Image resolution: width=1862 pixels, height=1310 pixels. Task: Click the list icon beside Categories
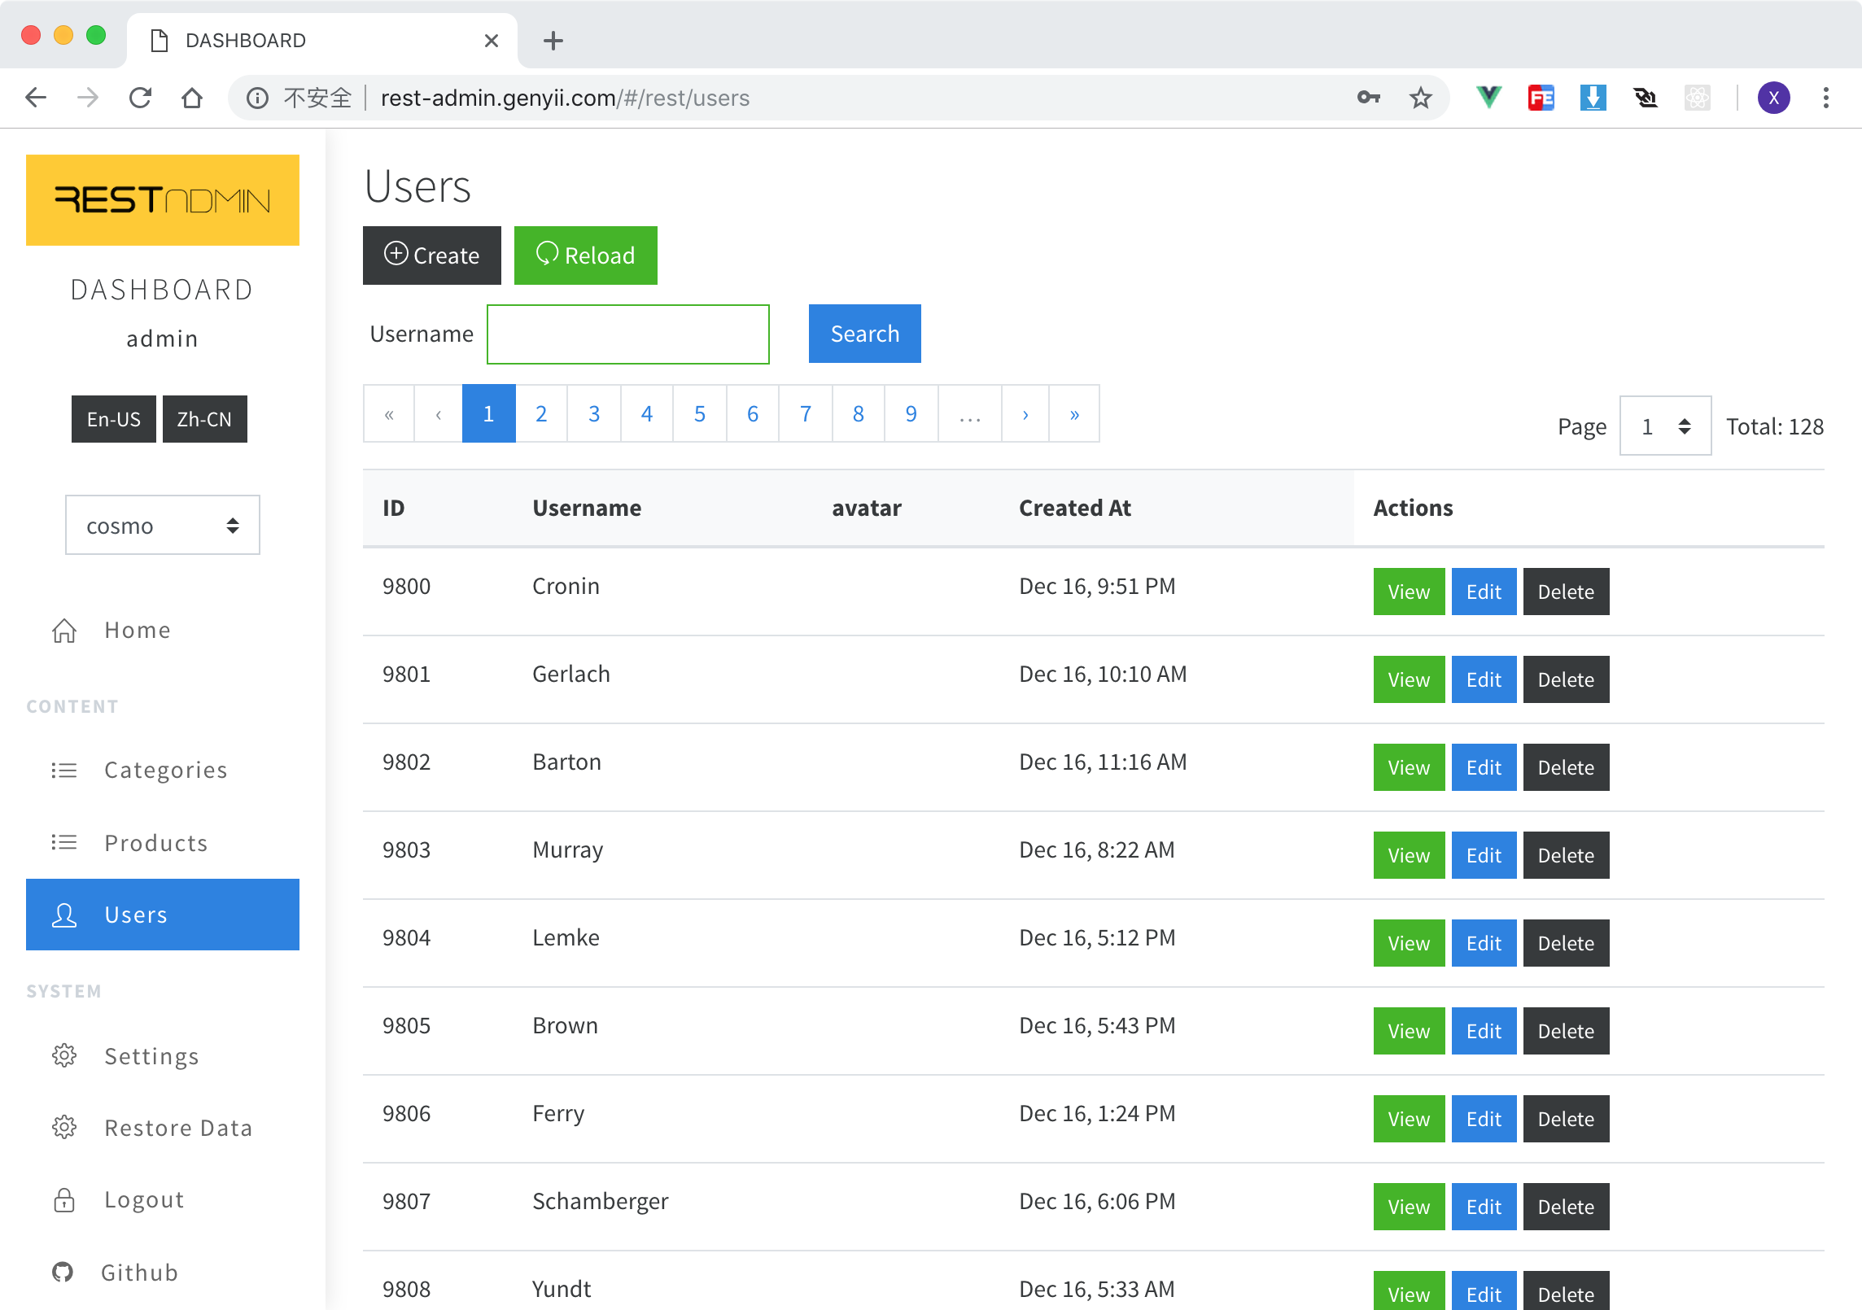click(64, 770)
